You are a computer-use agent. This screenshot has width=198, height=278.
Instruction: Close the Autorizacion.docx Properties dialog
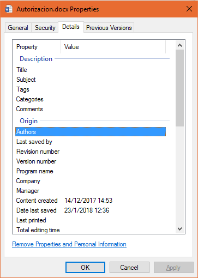[189, 9]
